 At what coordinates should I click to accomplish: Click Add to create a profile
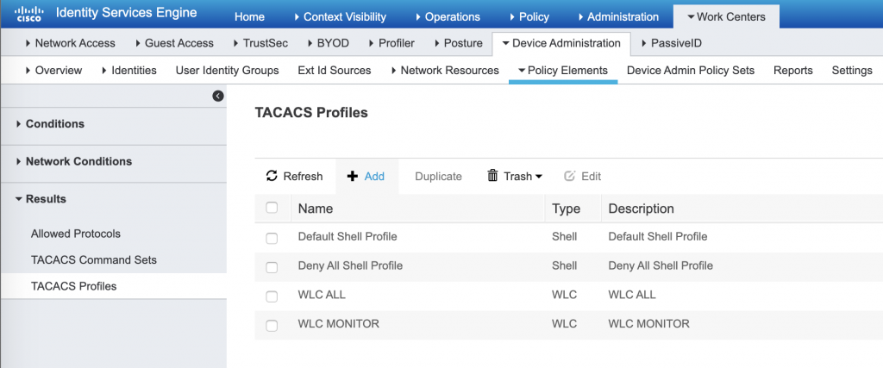pyautogui.click(x=367, y=176)
